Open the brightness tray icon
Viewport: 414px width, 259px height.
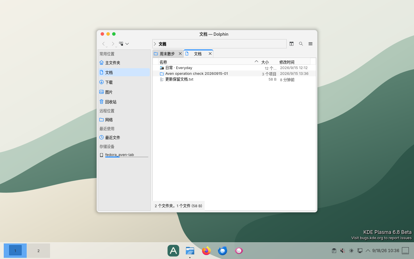pyautogui.click(x=351, y=251)
